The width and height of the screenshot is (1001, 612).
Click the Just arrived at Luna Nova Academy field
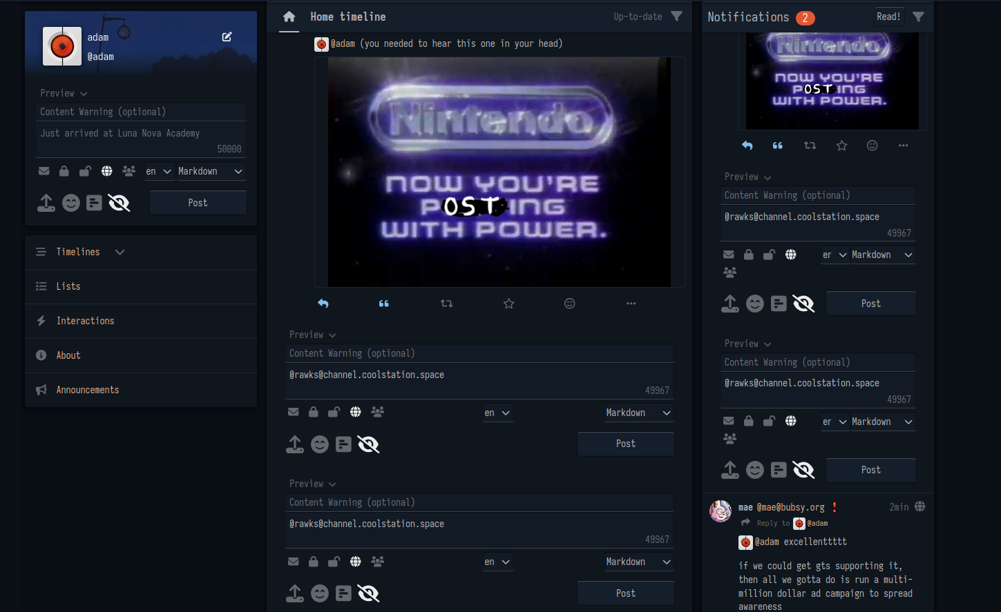point(141,140)
